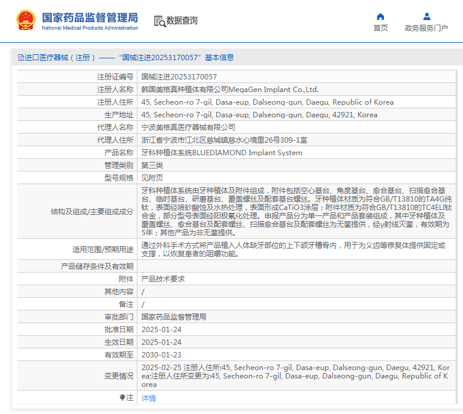
Task: Click the 2030-01-23 expiry date value
Action: pos(161,355)
